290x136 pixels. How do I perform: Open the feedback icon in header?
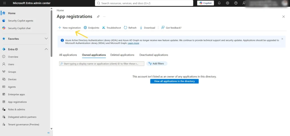[x=244, y=3]
